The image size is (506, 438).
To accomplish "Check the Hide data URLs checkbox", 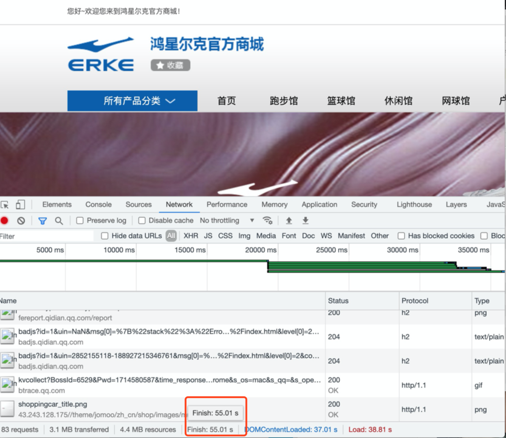I will [x=104, y=236].
